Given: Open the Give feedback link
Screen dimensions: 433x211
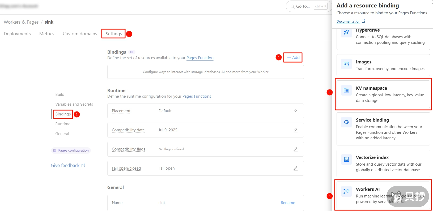Looking at the screenshot, I should point(65,165).
